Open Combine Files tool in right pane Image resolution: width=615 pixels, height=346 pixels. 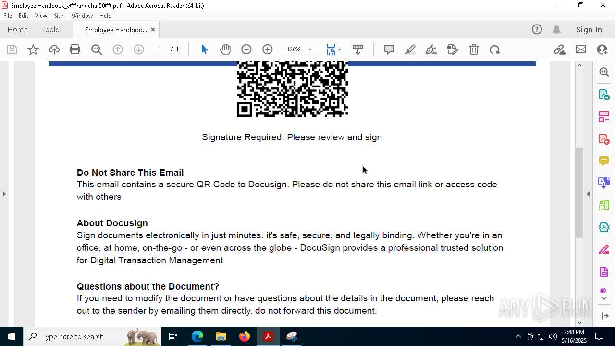pyautogui.click(x=604, y=183)
